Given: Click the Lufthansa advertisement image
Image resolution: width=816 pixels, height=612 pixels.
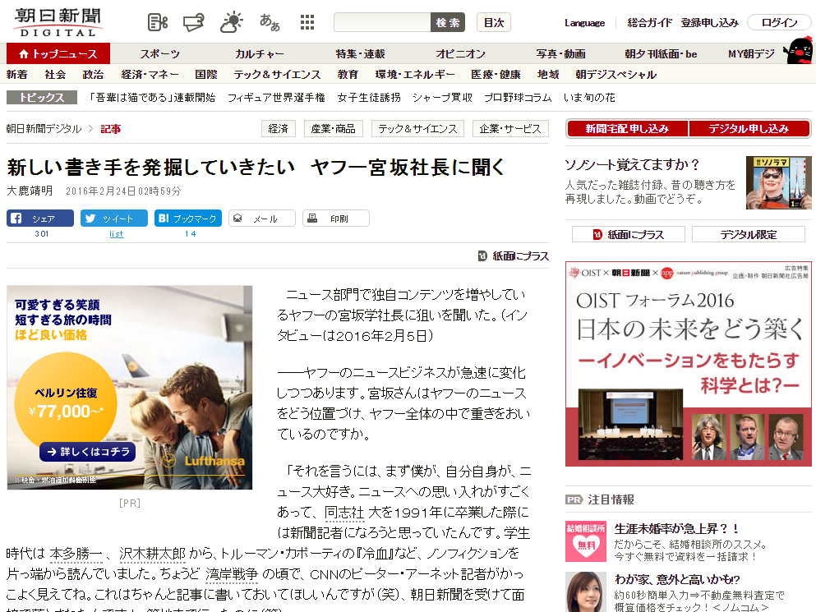Looking at the screenshot, I should pyautogui.click(x=130, y=388).
